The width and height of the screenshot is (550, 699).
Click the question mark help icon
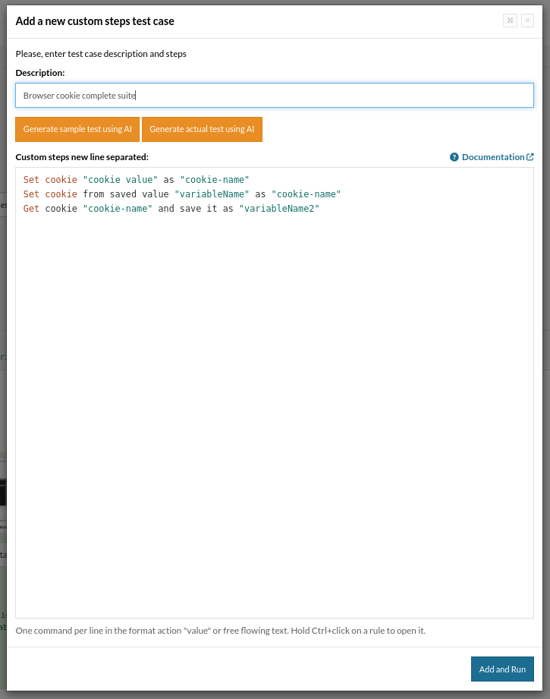pyautogui.click(x=454, y=157)
